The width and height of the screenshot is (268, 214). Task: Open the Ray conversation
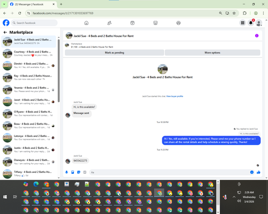point(28,78)
